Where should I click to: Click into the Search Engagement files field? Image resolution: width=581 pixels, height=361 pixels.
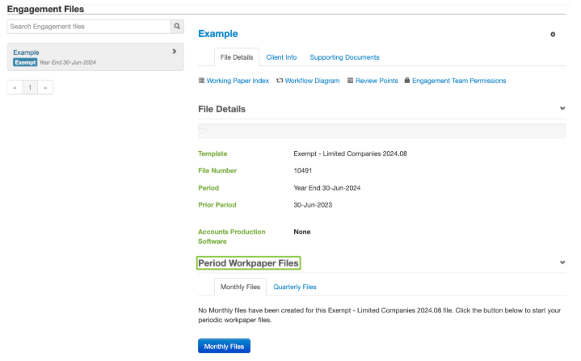[x=88, y=27]
